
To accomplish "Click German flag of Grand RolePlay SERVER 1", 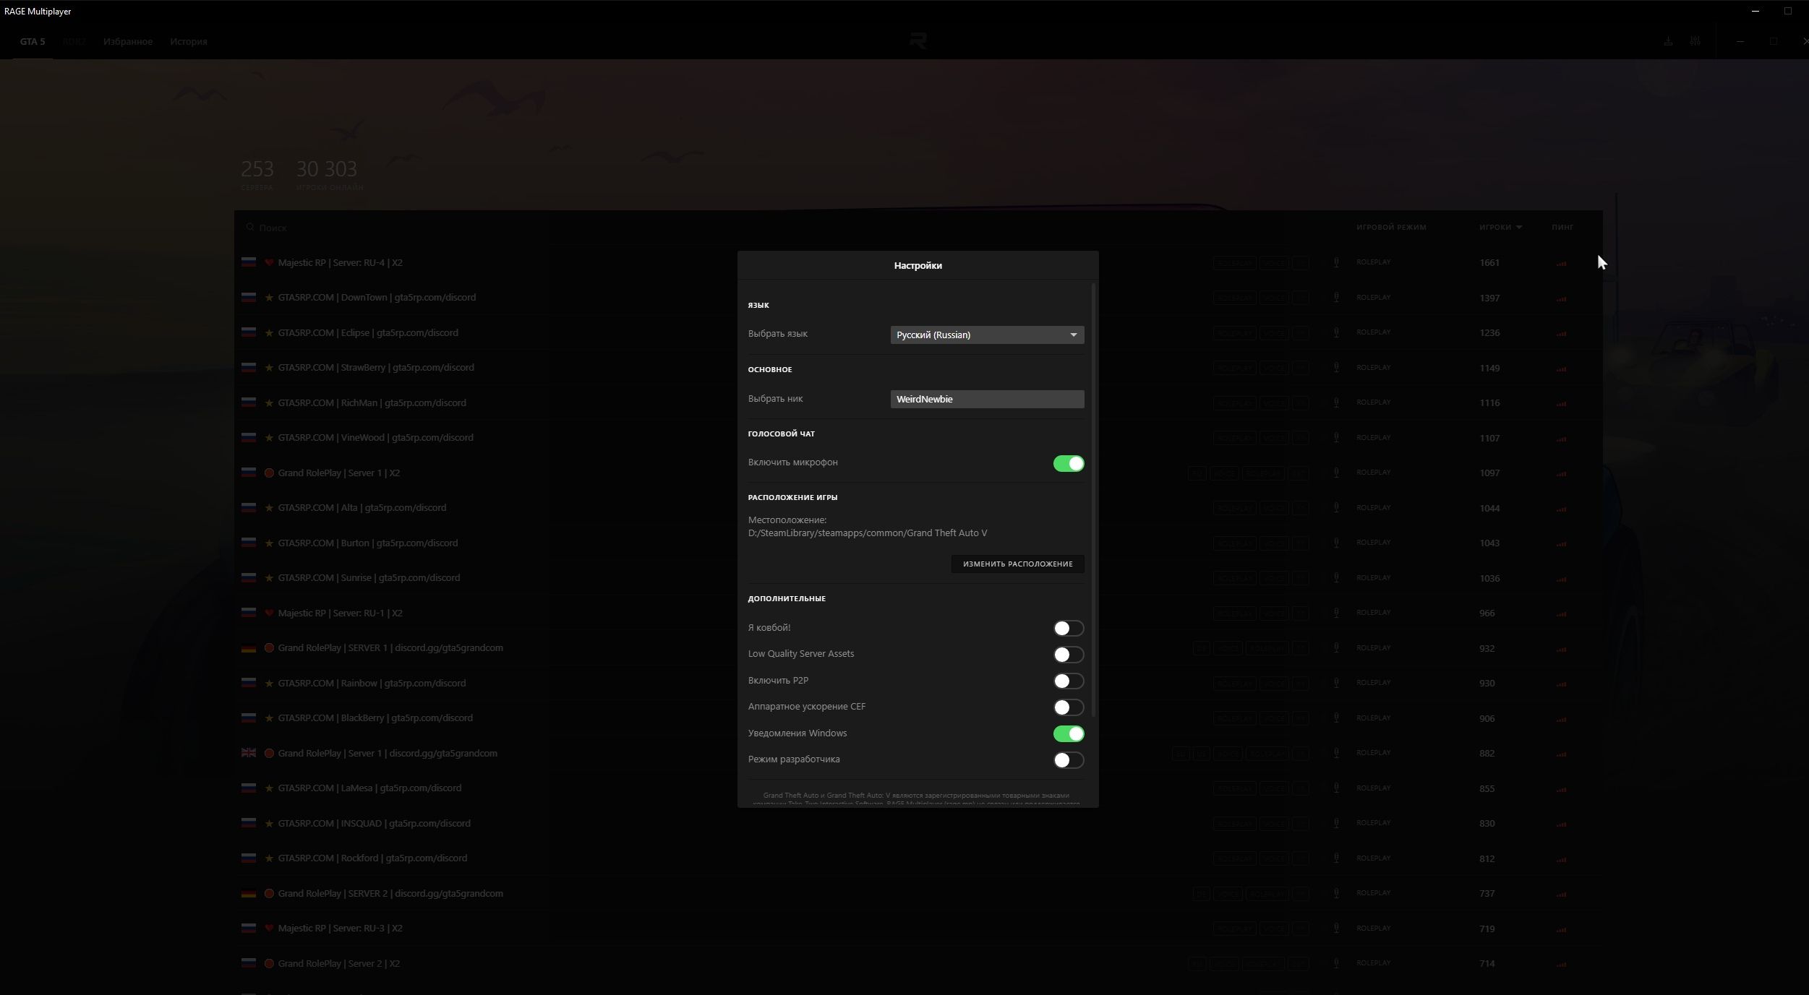I will tap(249, 648).
